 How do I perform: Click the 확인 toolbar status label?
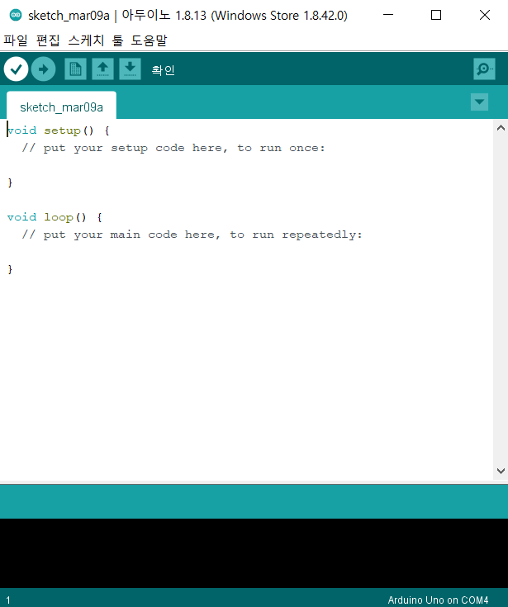[x=163, y=70]
